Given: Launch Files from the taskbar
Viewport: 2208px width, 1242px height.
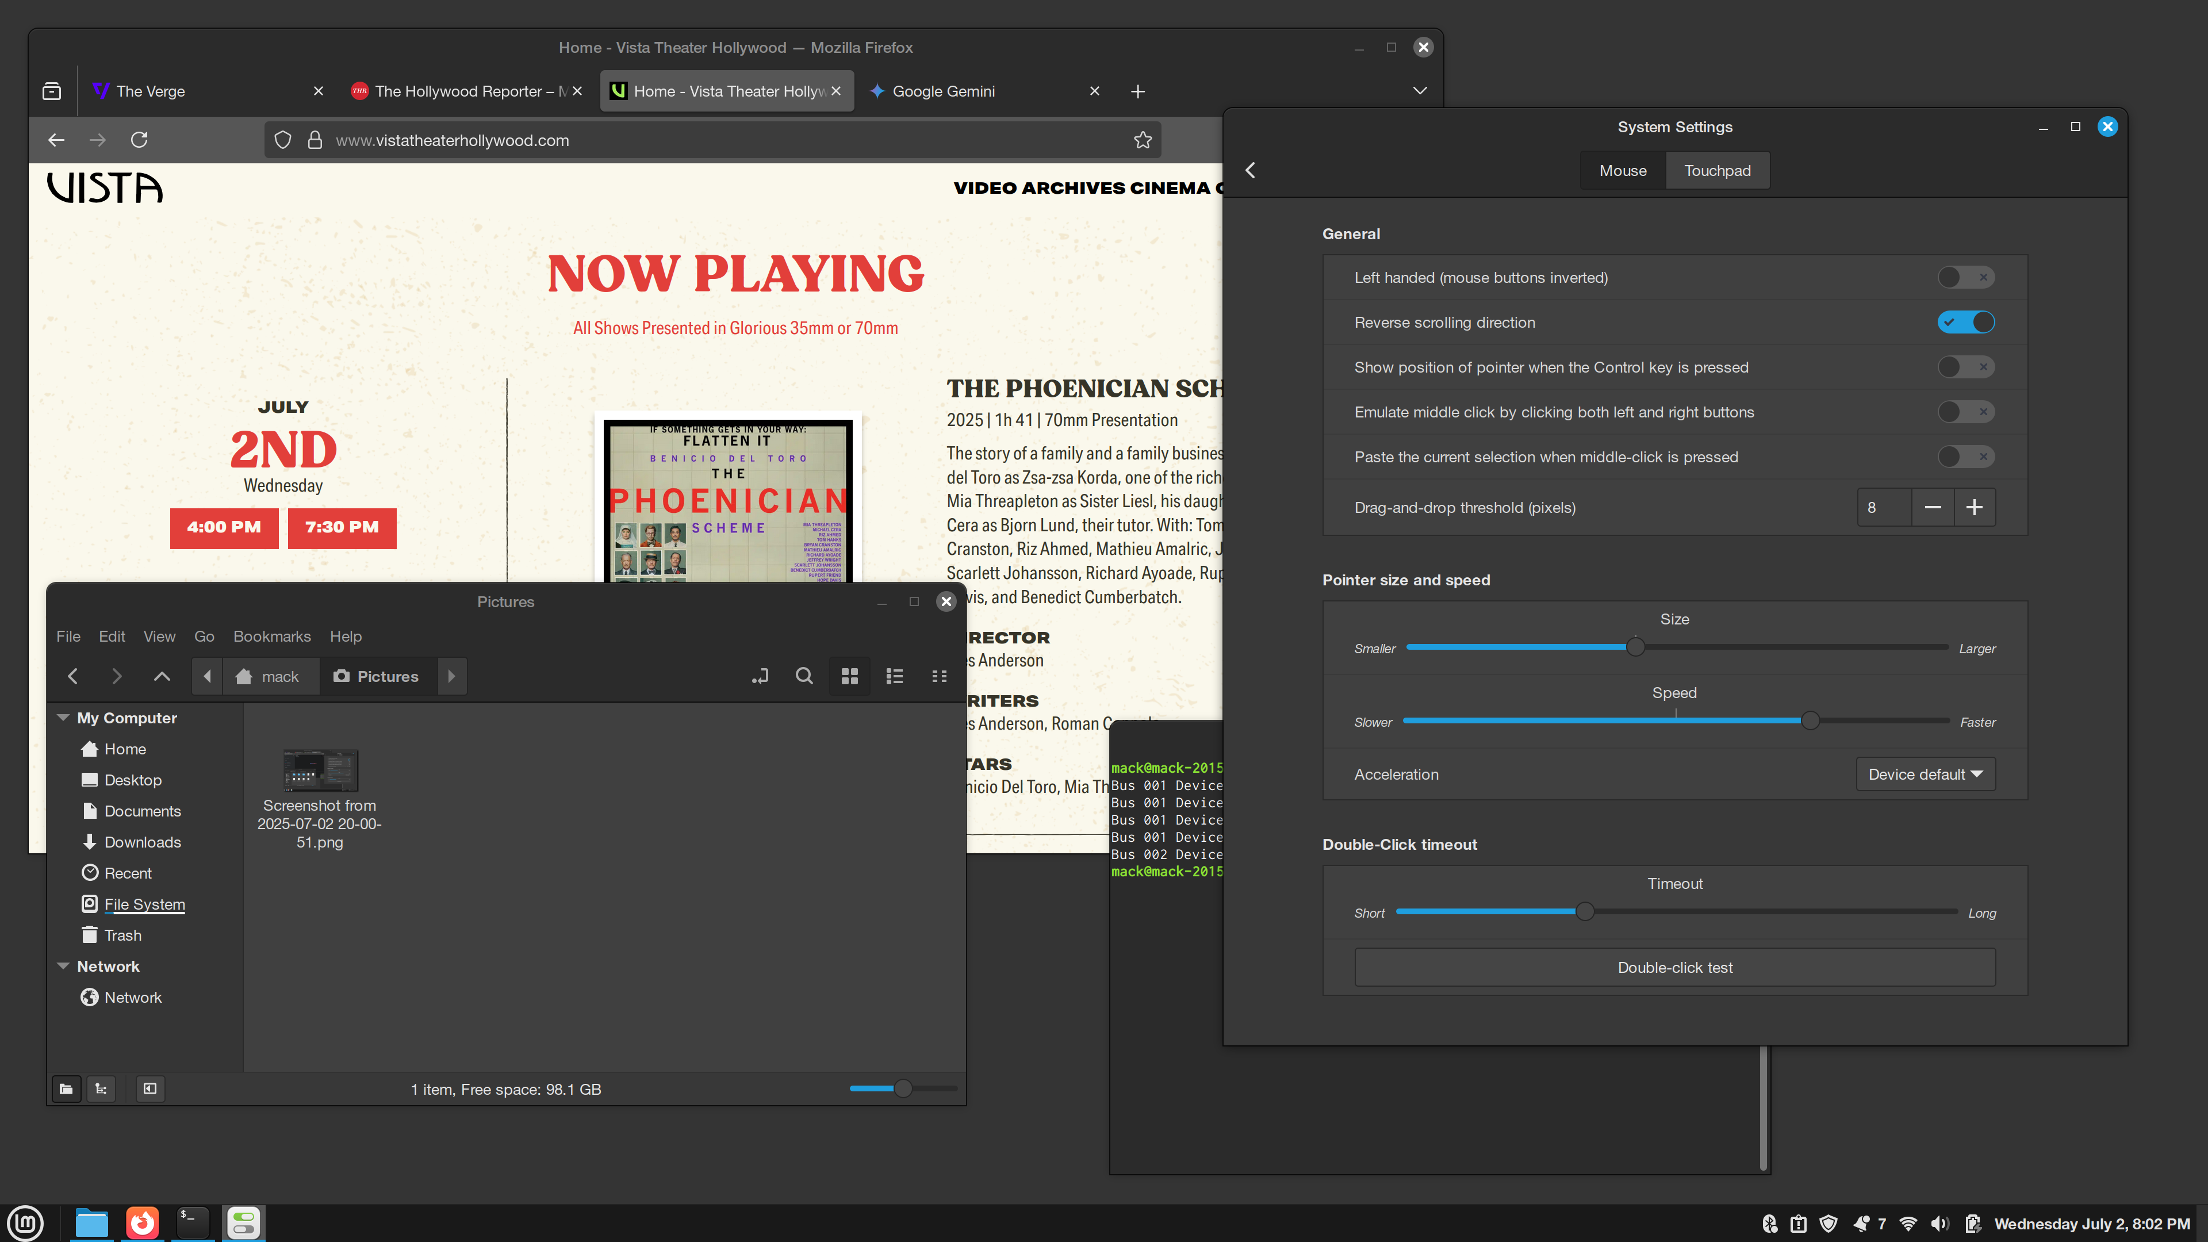Looking at the screenshot, I should [x=92, y=1223].
